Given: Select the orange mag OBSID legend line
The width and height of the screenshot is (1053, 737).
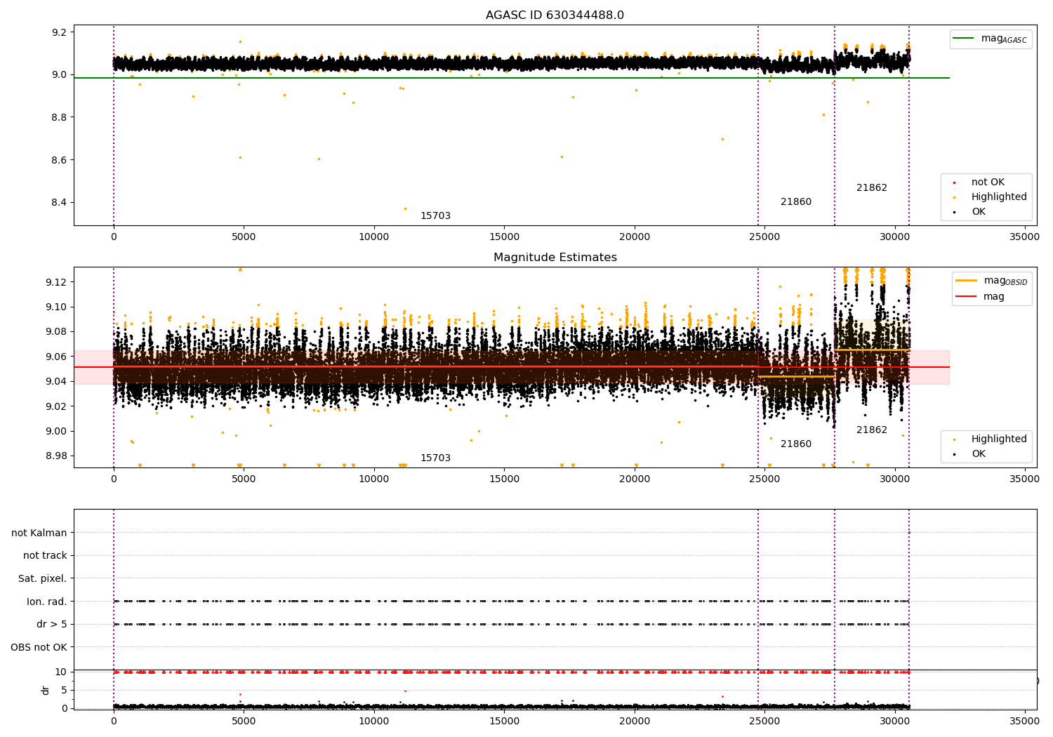Looking at the screenshot, I should coord(967,281).
